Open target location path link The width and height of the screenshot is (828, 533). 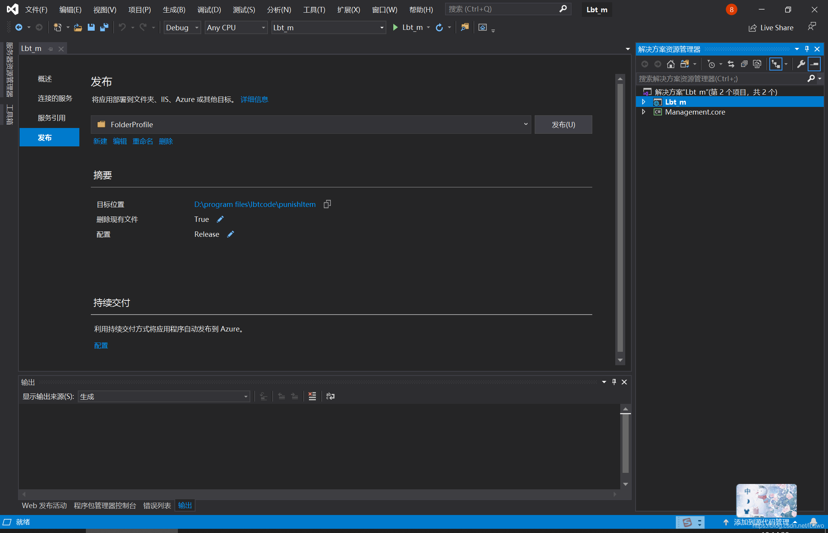click(255, 204)
